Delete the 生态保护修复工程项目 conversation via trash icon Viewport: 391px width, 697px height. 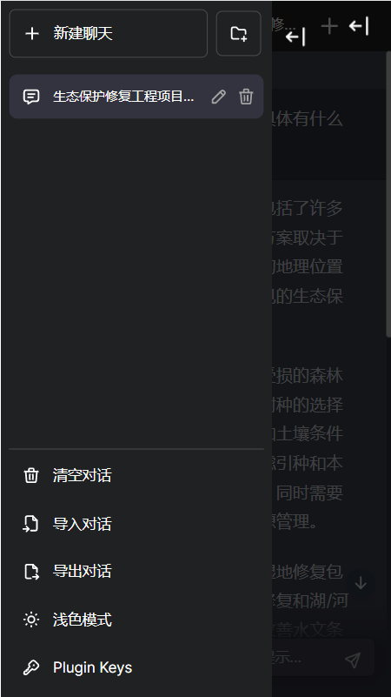point(246,97)
